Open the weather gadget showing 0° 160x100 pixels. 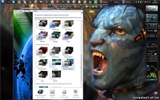click(x=152, y=8)
